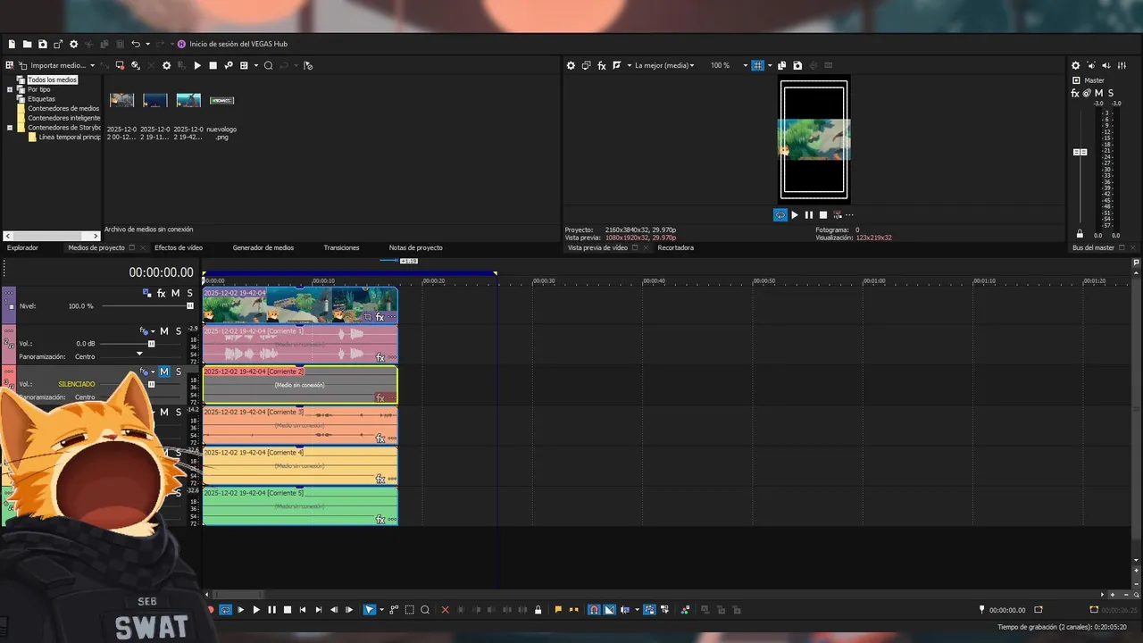1143x643 pixels.
Task: Stop in video preview window
Action: pyautogui.click(x=823, y=215)
